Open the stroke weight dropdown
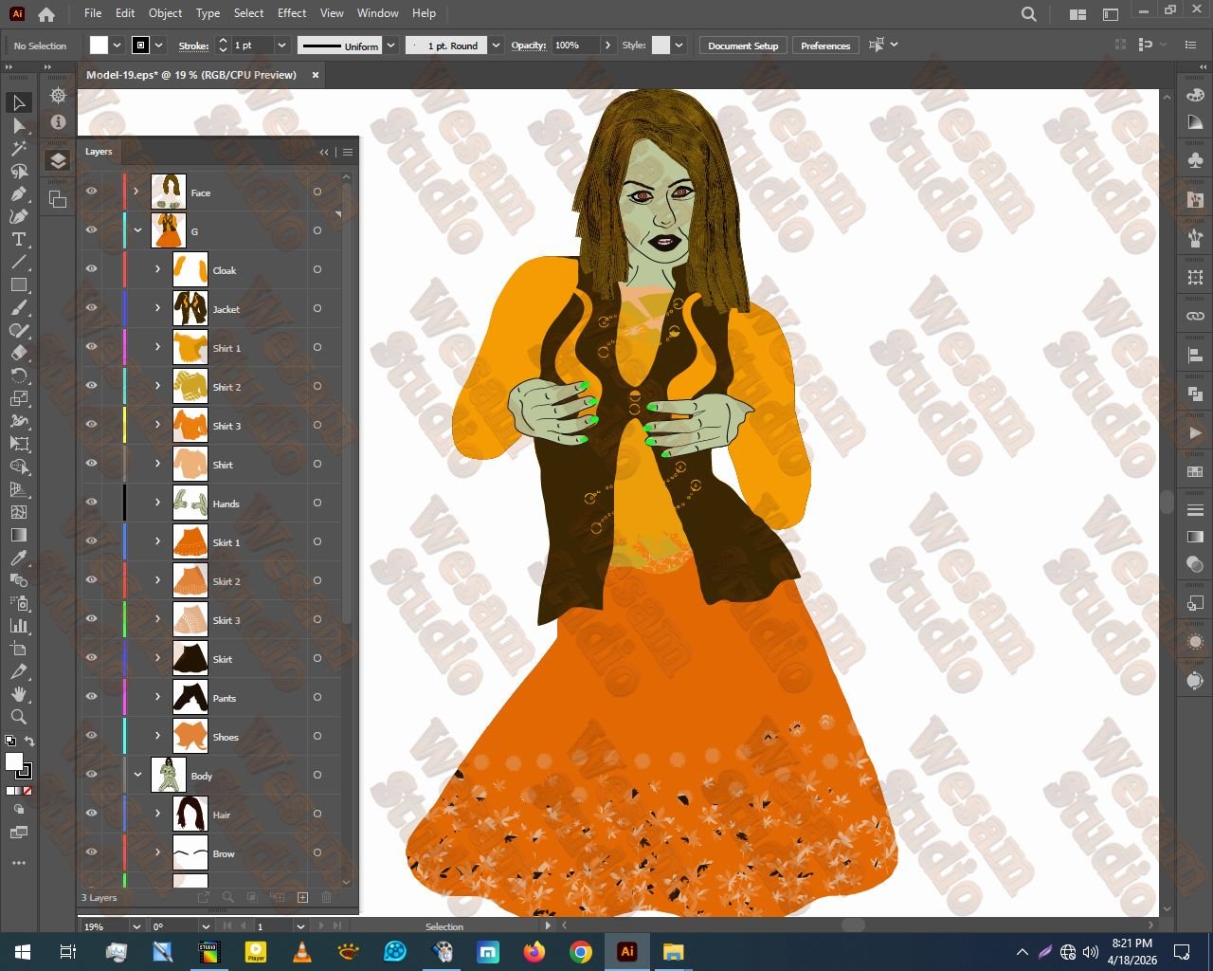This screenshot has width=1213, height=971. tap(281, 46)
